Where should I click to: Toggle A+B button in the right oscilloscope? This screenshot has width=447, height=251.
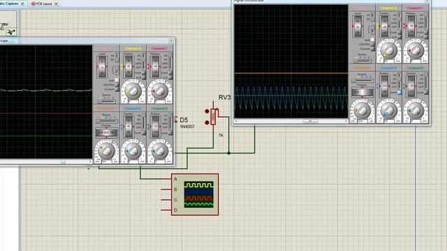pos(400,37)
